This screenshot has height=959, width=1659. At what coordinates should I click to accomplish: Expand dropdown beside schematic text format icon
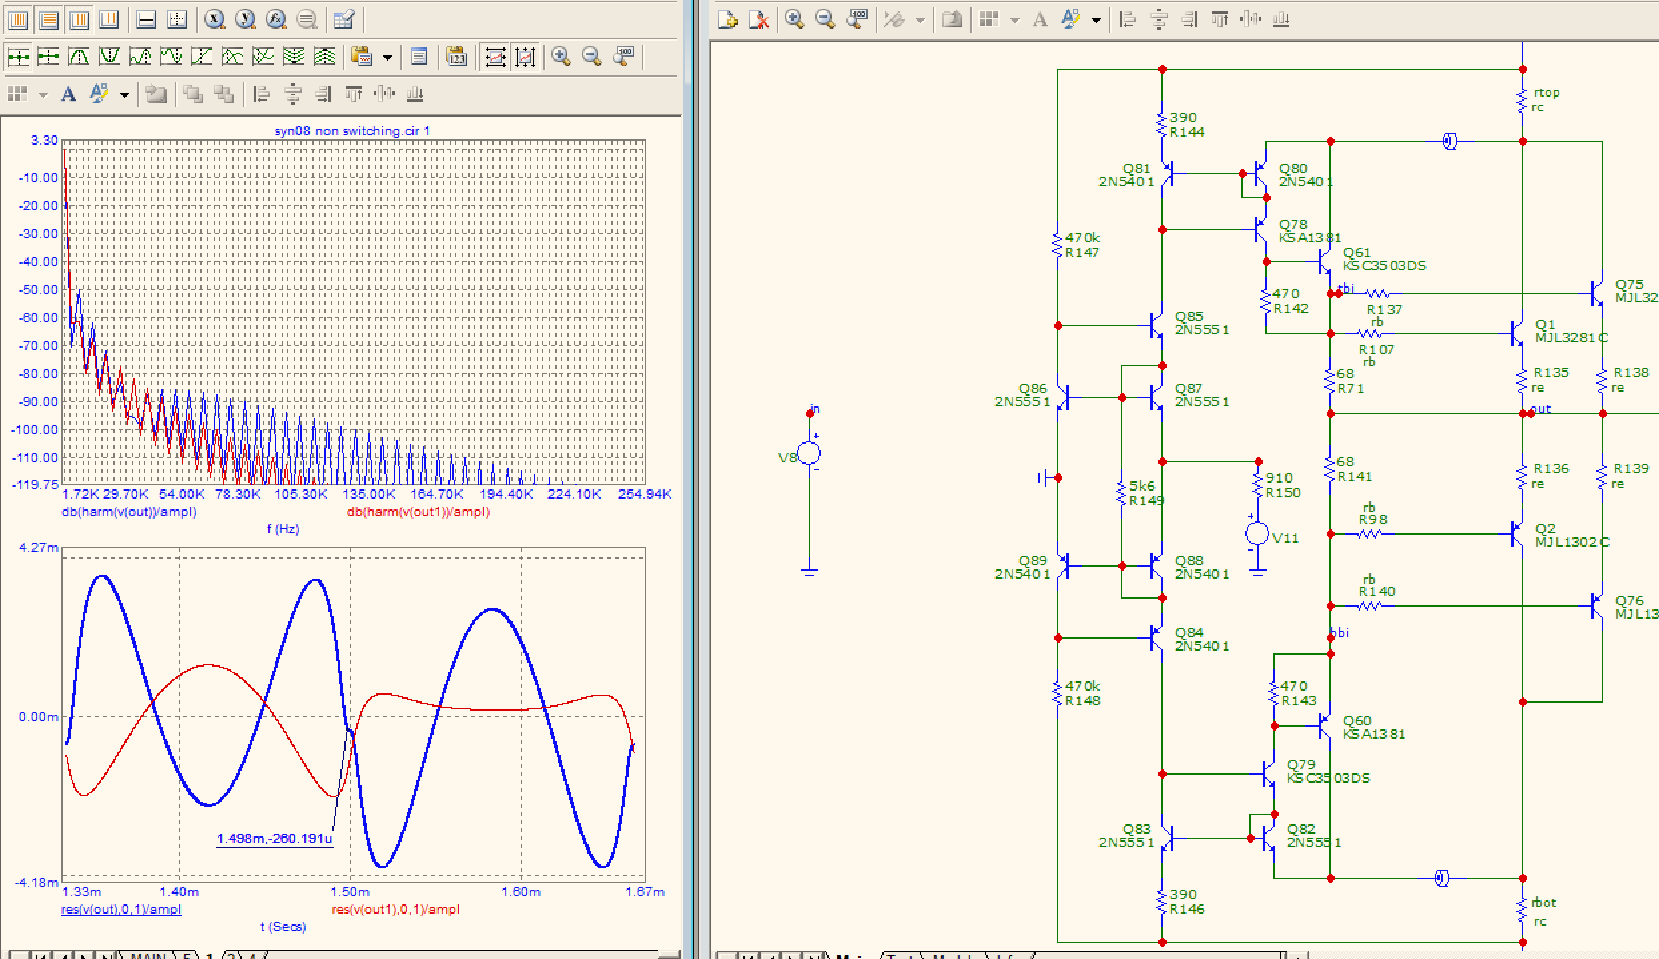pos(1096,20)
